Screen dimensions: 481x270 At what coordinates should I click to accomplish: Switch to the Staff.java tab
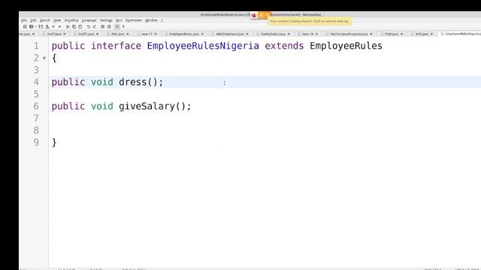tap(54, 34)
